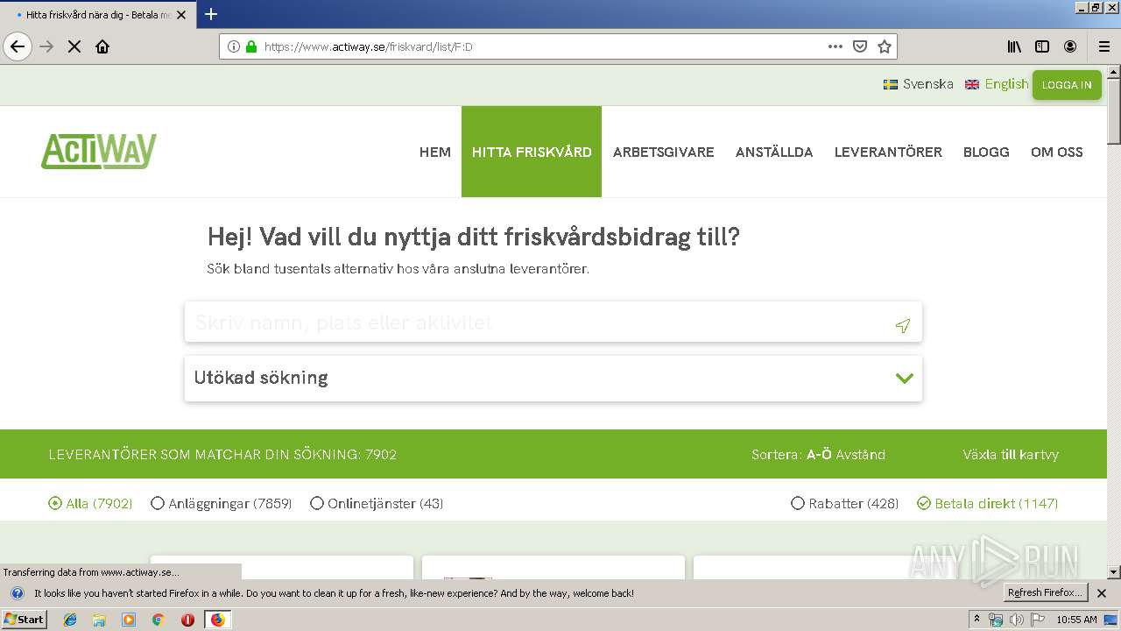
Task: Open the HITTA FRISKVÅRD menu item
Action: pos(532,152)
